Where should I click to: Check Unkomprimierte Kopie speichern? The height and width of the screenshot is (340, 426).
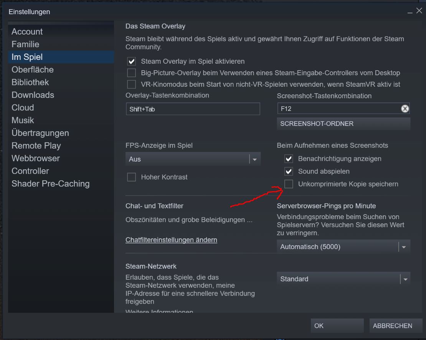[289, 184]
